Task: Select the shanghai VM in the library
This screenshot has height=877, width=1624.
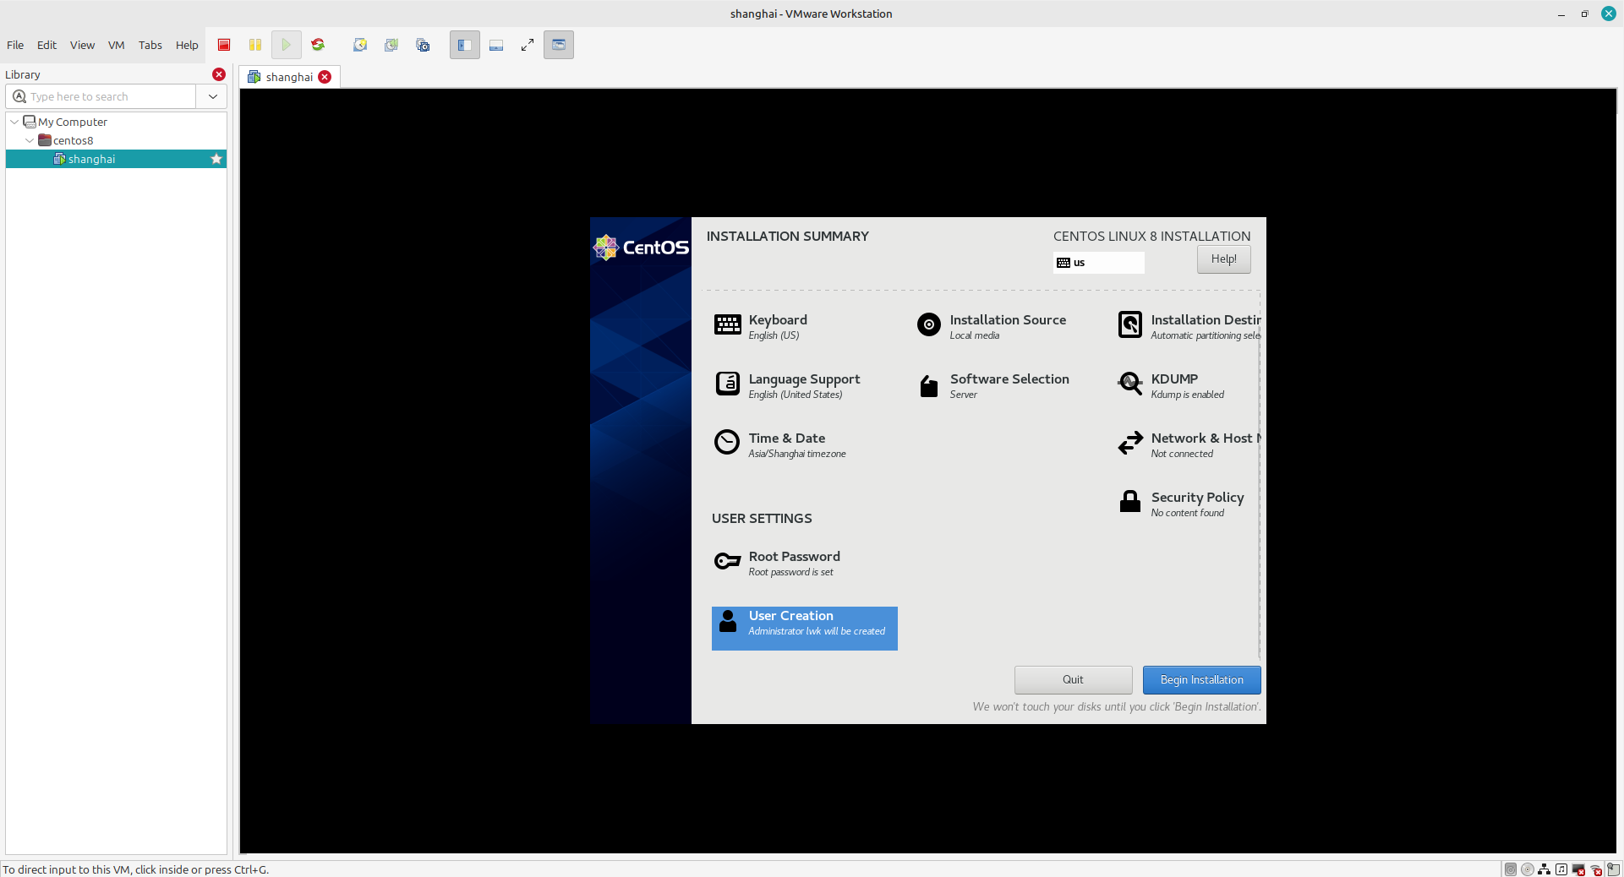Action: (x=116, y=159)
